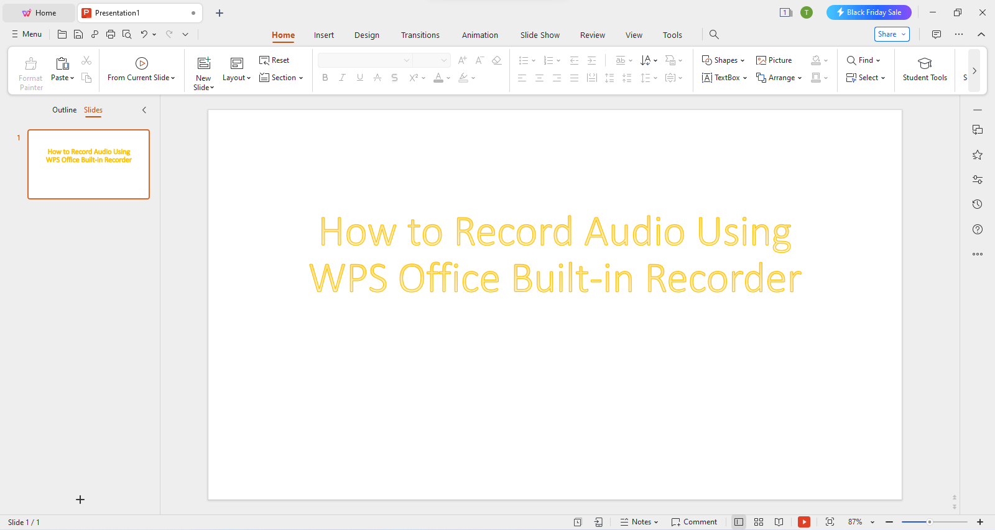Open the Slide Show tab
This screenshot has height=530, width=995.
coord(540,35)
